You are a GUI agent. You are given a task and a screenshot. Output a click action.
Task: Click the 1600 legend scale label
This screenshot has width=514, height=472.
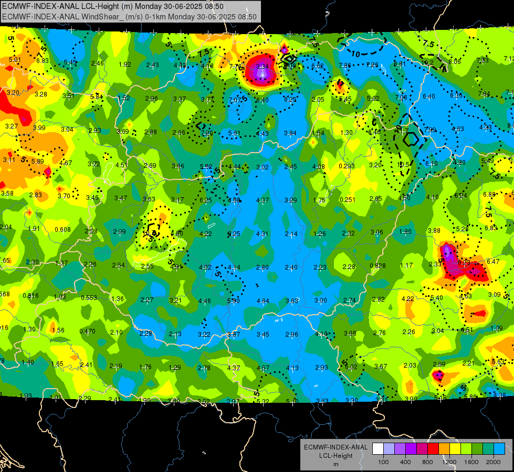[x=471, y=462]
